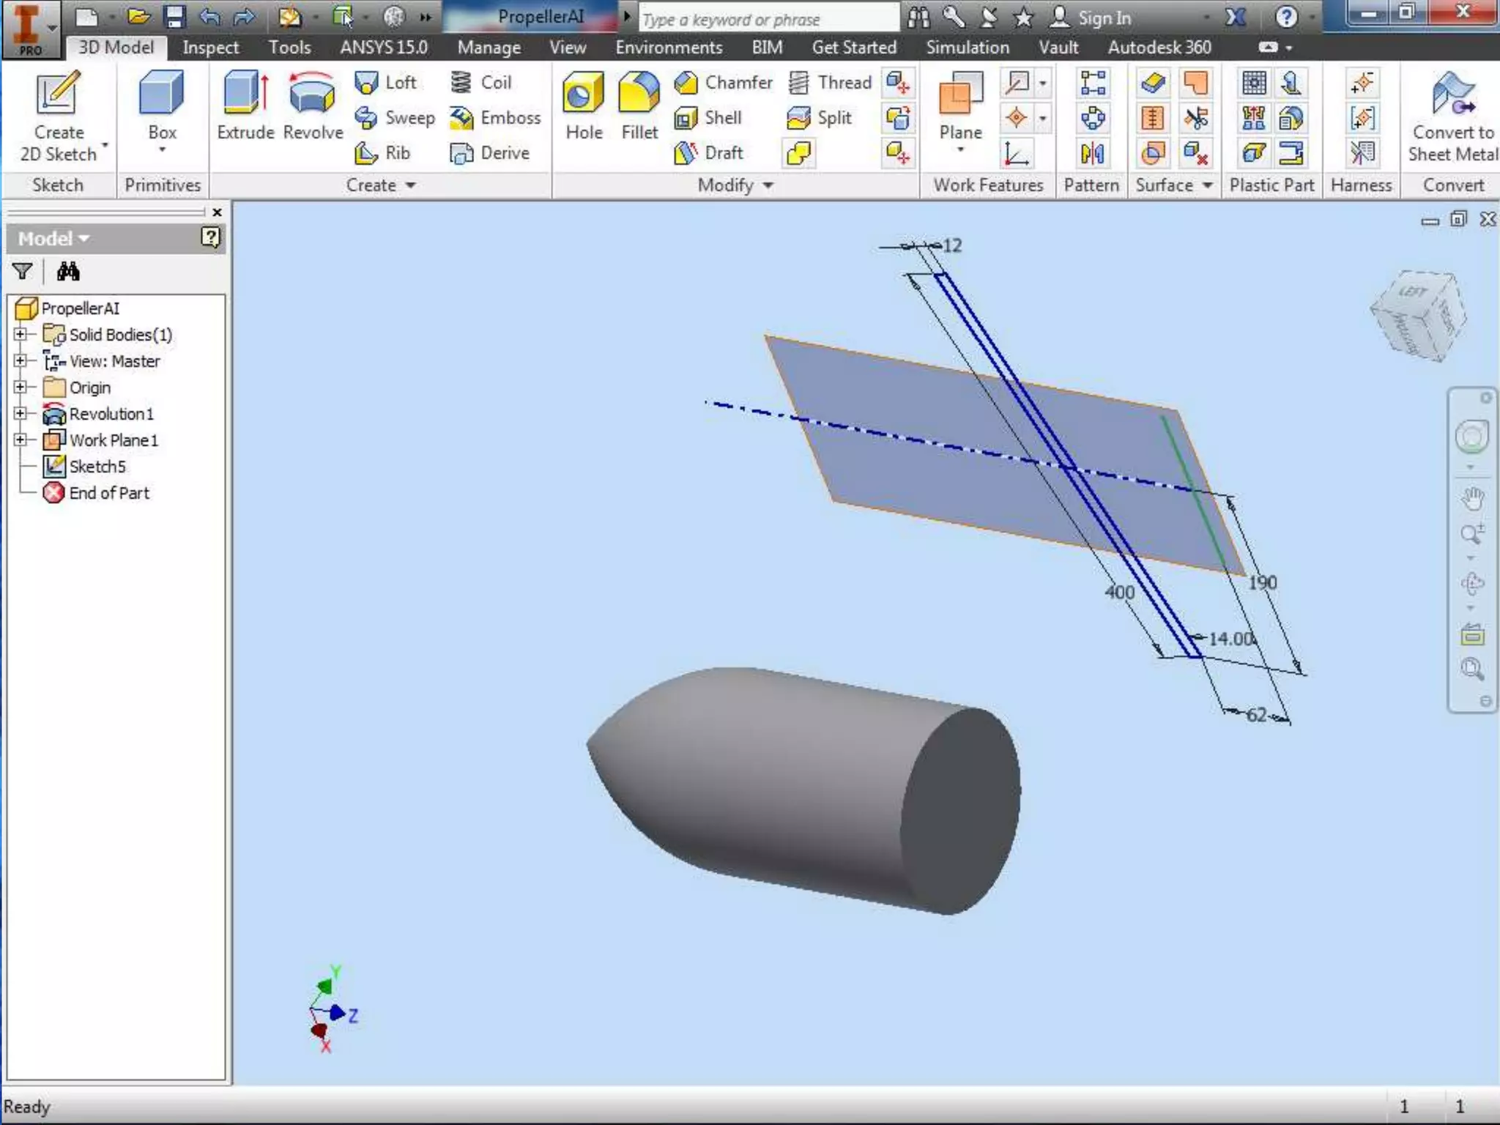Click the keyword search input field
This screenshot has height=1125, width=1500.
point(768,20)
